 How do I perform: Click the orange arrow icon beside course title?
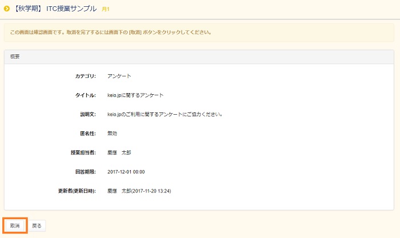coord(7,8)
